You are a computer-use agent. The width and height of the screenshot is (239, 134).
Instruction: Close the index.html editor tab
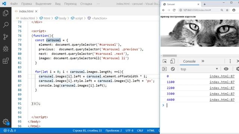36,11
